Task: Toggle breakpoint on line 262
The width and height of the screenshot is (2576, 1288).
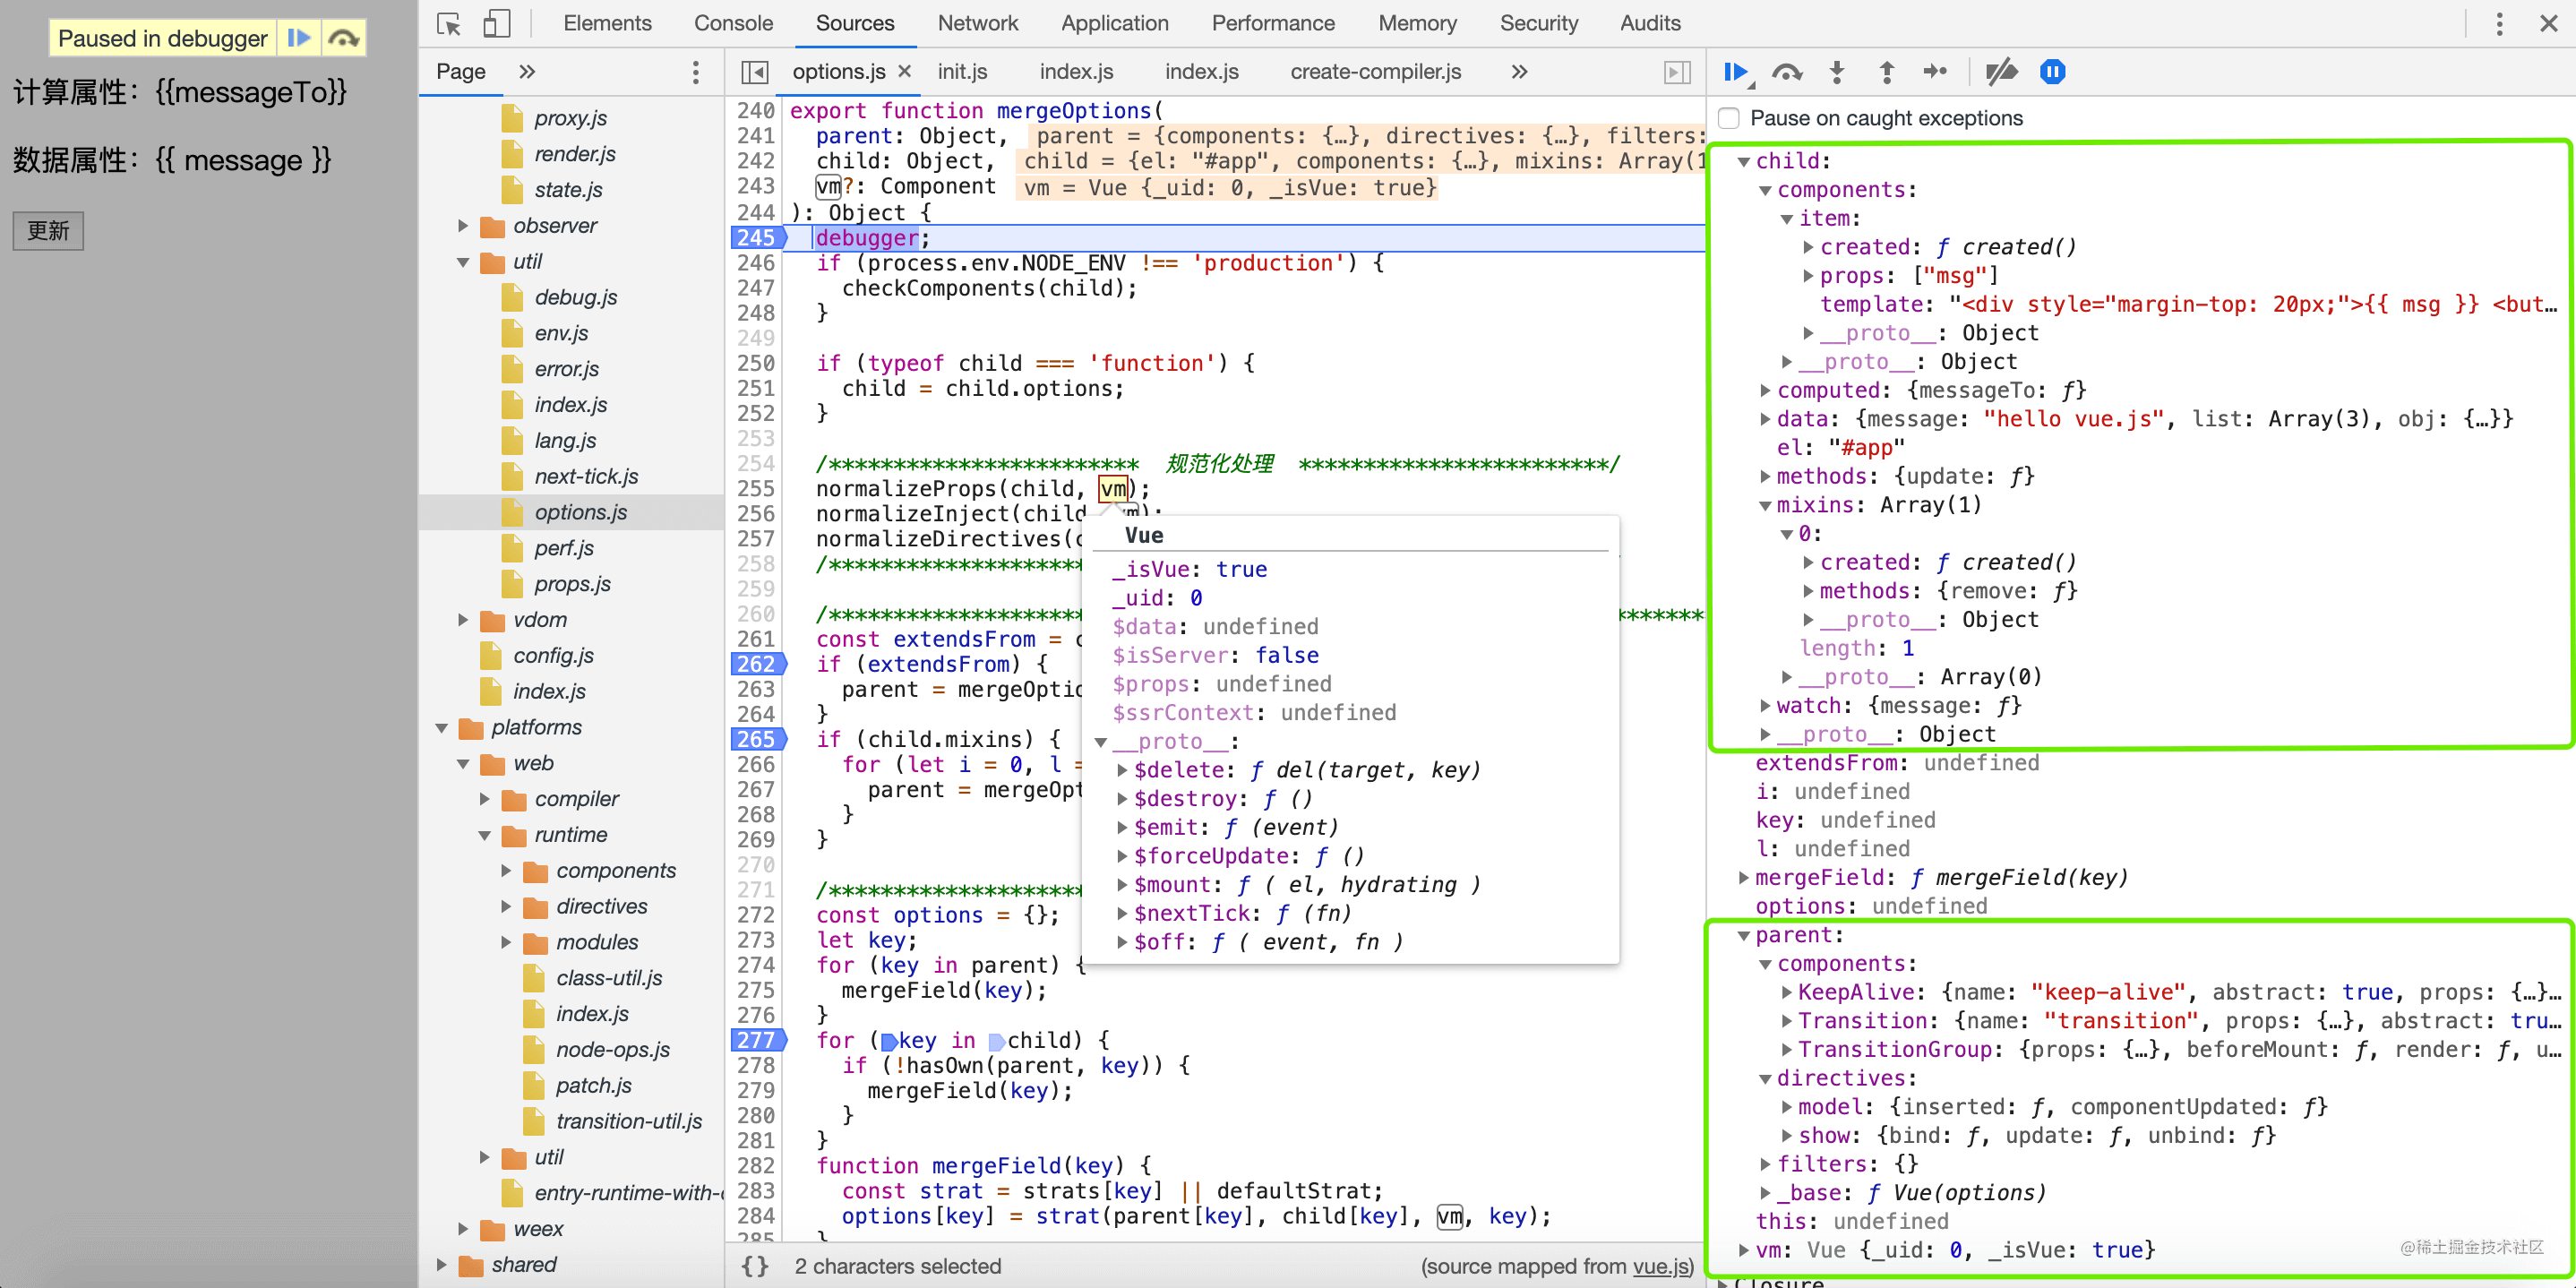Action: 757,664
